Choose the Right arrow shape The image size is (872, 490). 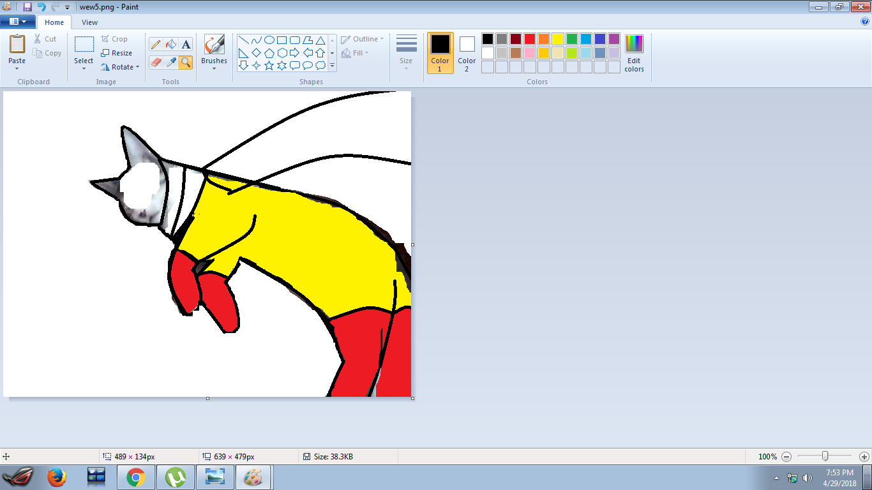tap(295, 52)
